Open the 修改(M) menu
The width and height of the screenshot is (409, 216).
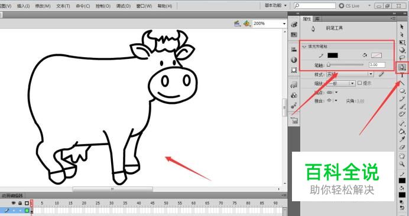[x=43, y=6]
